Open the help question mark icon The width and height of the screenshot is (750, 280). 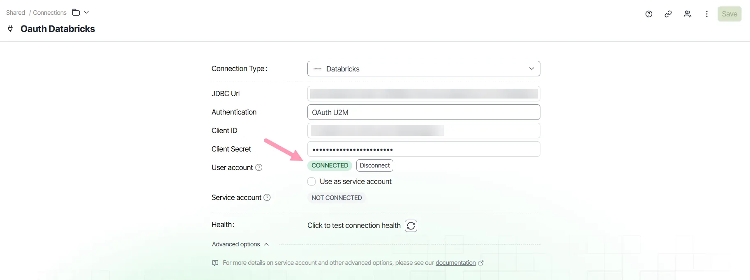coord(649,14)
